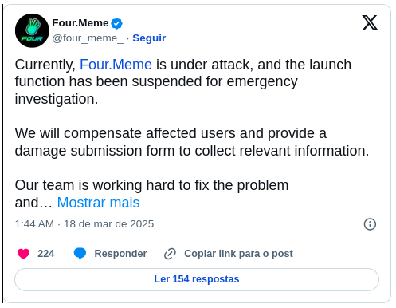Image resolution: width=396 pixels, height=308 pixels.
Task: Click the blue verified badge
Action: tap(116, 23)
